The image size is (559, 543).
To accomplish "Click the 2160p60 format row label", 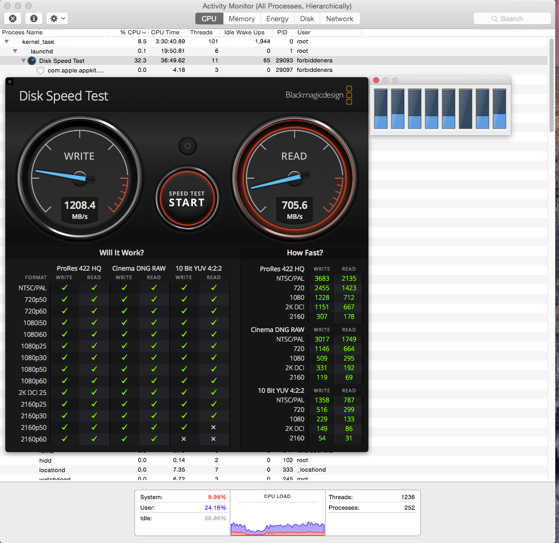I will (x=33, y=439).
